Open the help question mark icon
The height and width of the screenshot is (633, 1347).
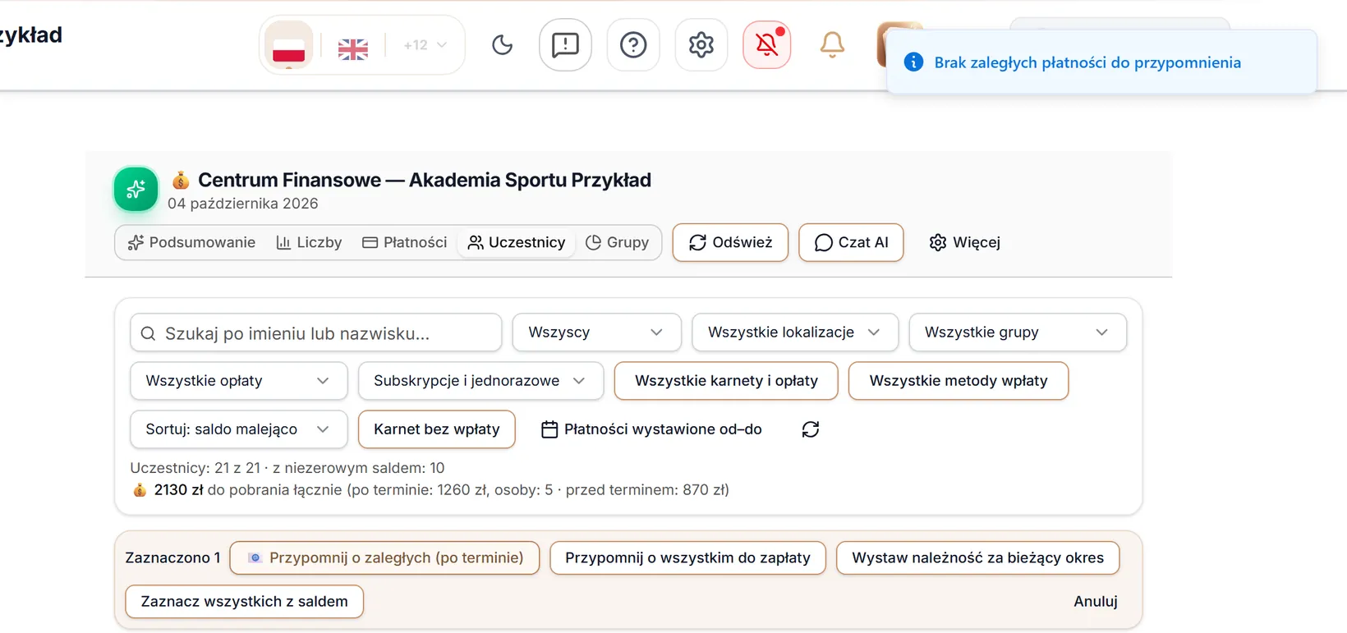[633, 45]
